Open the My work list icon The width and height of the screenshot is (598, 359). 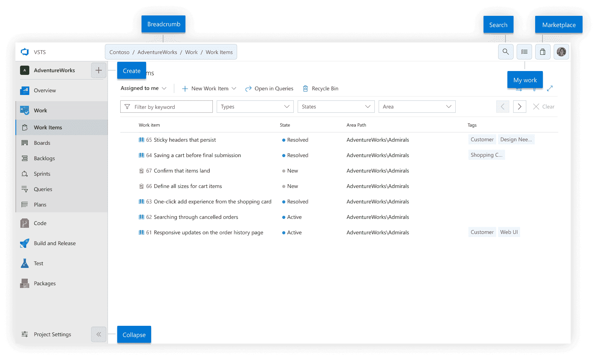(x=524, y=52)
